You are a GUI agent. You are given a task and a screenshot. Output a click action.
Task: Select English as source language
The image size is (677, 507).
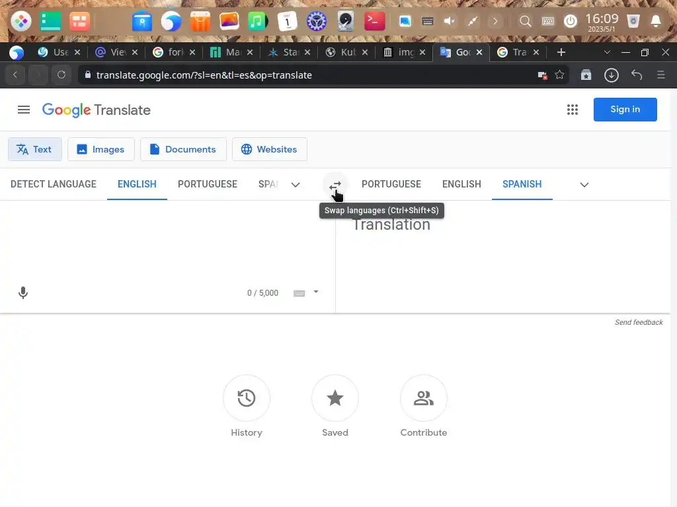pos(137,184)
